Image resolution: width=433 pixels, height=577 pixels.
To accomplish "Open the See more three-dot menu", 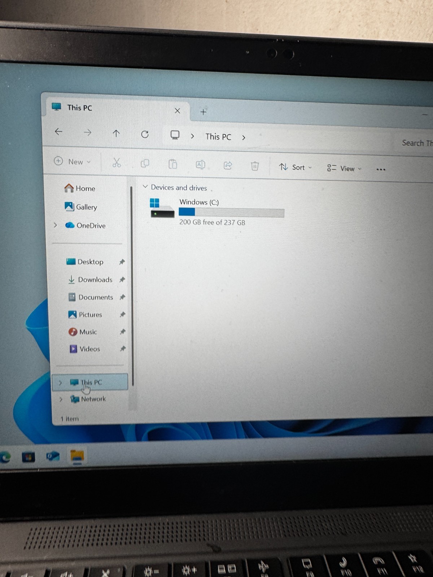I will [381, 169].
